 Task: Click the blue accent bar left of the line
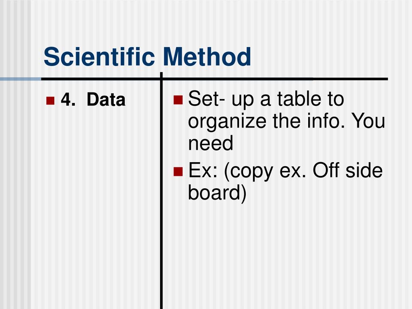21,79
